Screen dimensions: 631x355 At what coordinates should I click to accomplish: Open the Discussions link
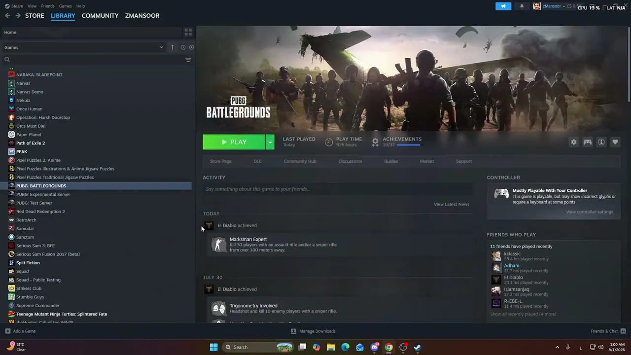351,161
